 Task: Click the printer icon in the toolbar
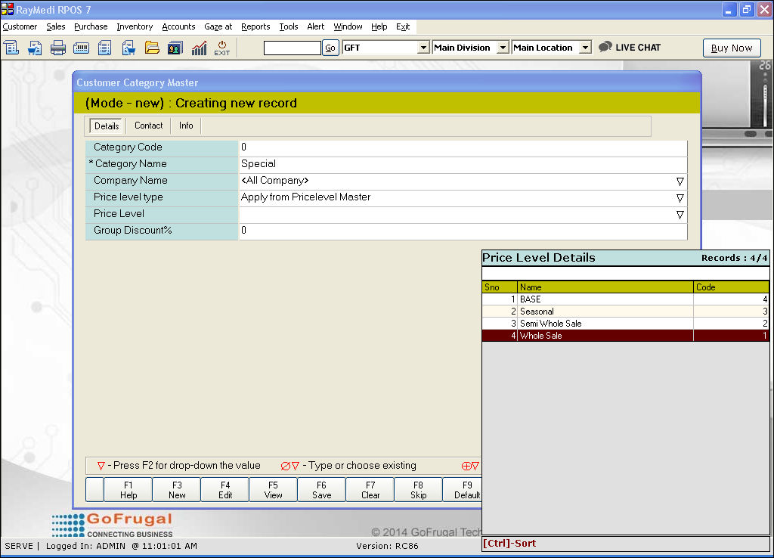coord(58,48)
